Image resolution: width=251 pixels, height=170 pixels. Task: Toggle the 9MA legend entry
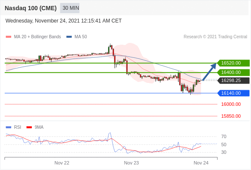[35, 127]
